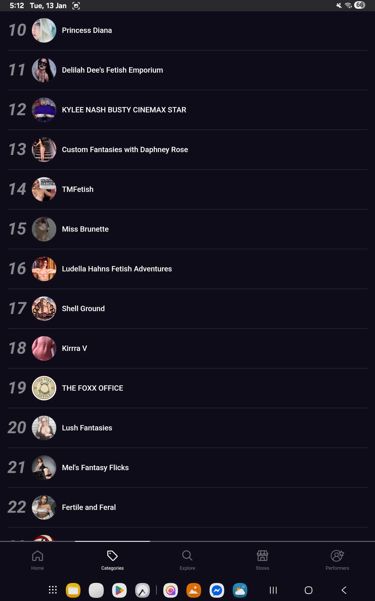The width and height of the screenshot is (375, 601).
Task: Select the Princess Diana store name
Action: (x=87, y=30)
